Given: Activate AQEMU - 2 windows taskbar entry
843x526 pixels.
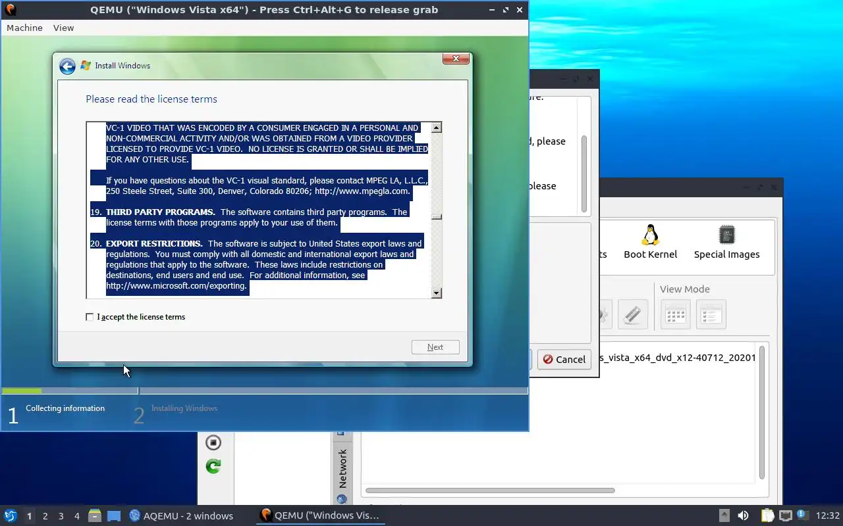Looking at the screenshot, I should pyautogui.click(x=181, y=515).
